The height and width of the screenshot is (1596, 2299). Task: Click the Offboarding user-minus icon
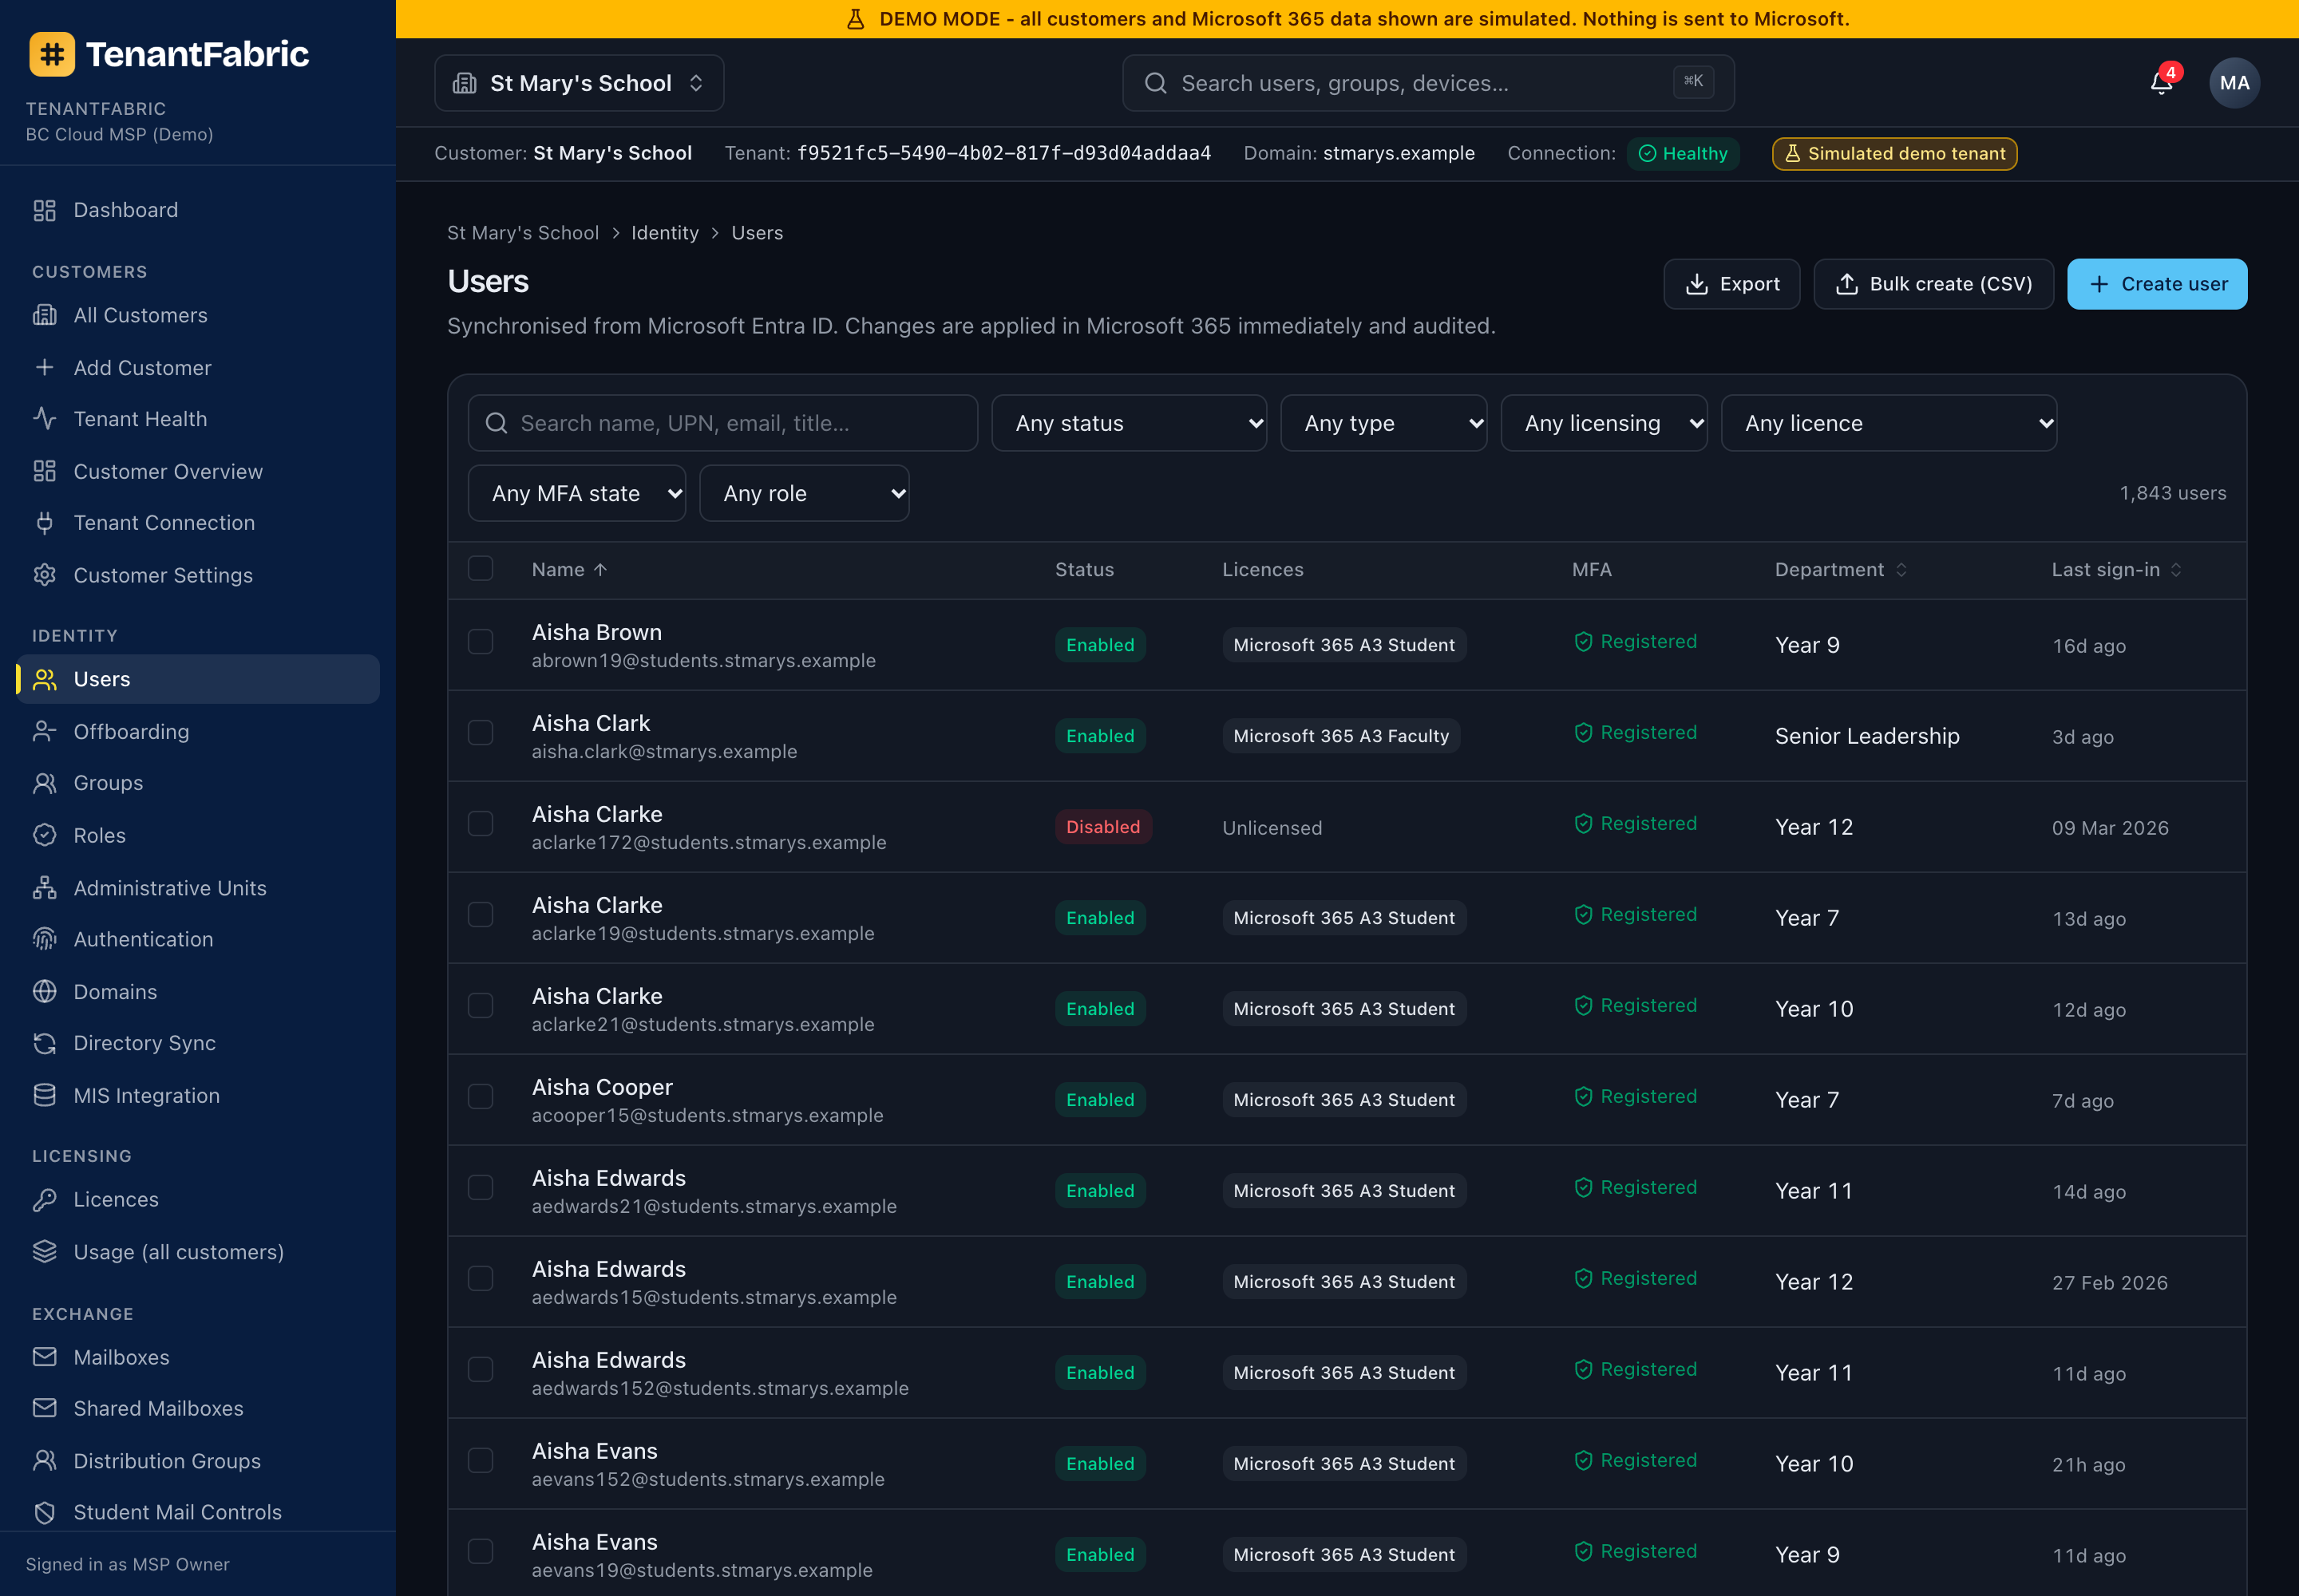click(x=45, y=732)
